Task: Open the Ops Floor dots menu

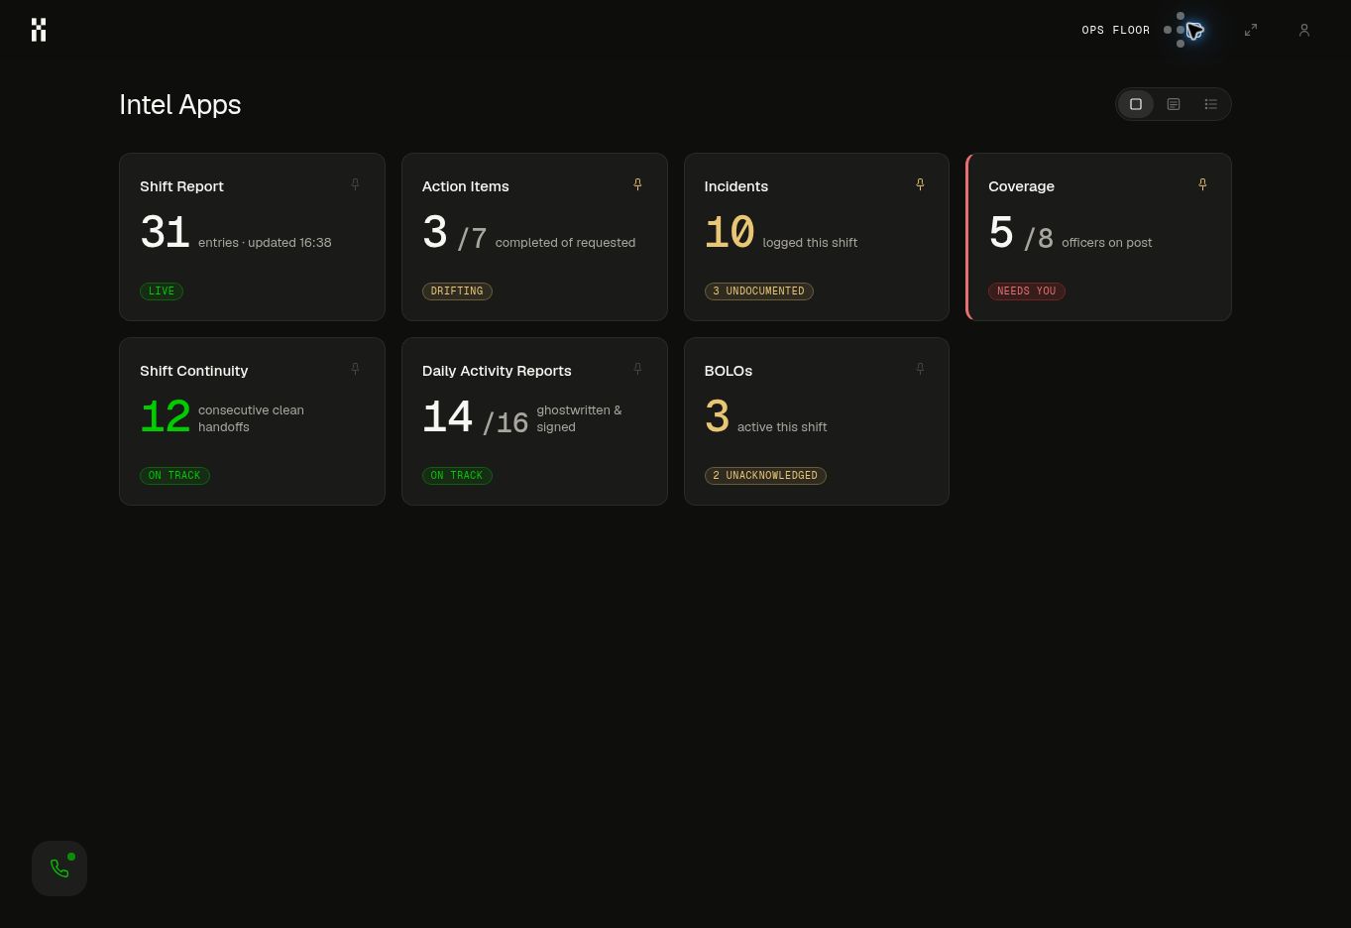Action: coord(1184,30)
